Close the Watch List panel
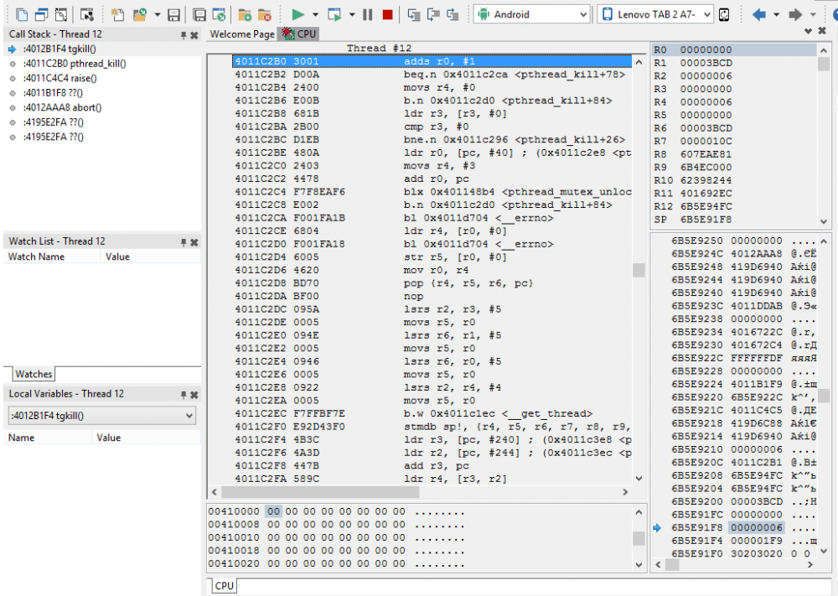The height and width of the screenshot is (596, 838). (194, 242)
